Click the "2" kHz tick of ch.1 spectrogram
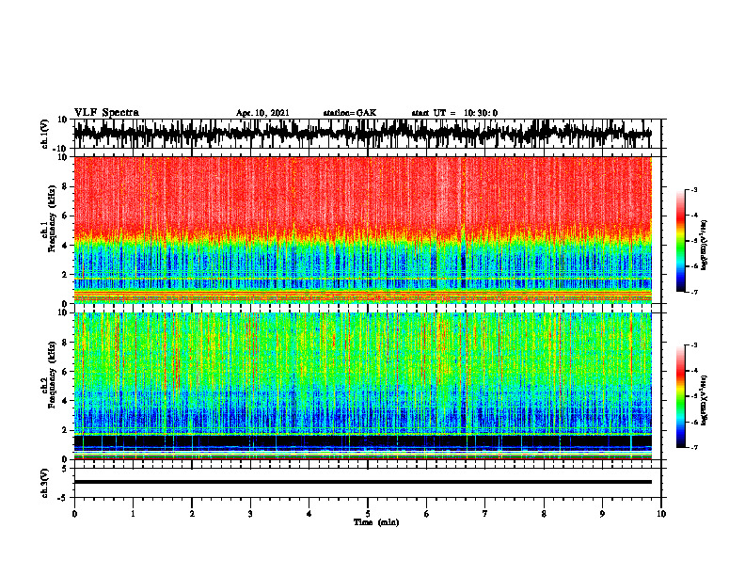745x576 pixels. pyautogui.click(x=65, y=274)
